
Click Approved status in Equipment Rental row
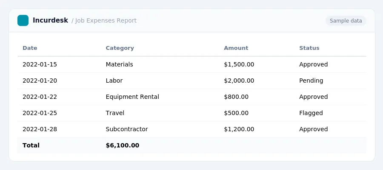(x=313, y=97)
